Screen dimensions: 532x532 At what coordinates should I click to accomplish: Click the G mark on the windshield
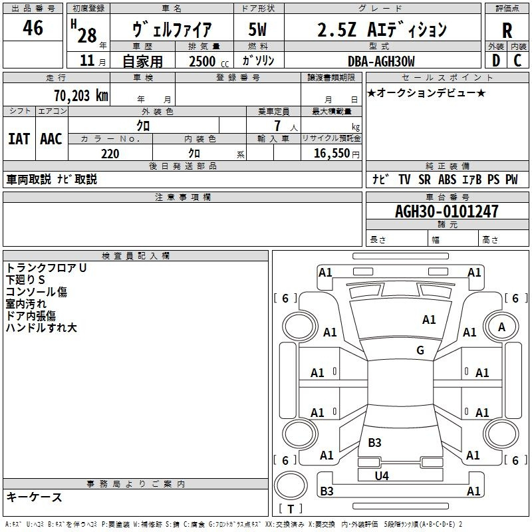point(420,350)
